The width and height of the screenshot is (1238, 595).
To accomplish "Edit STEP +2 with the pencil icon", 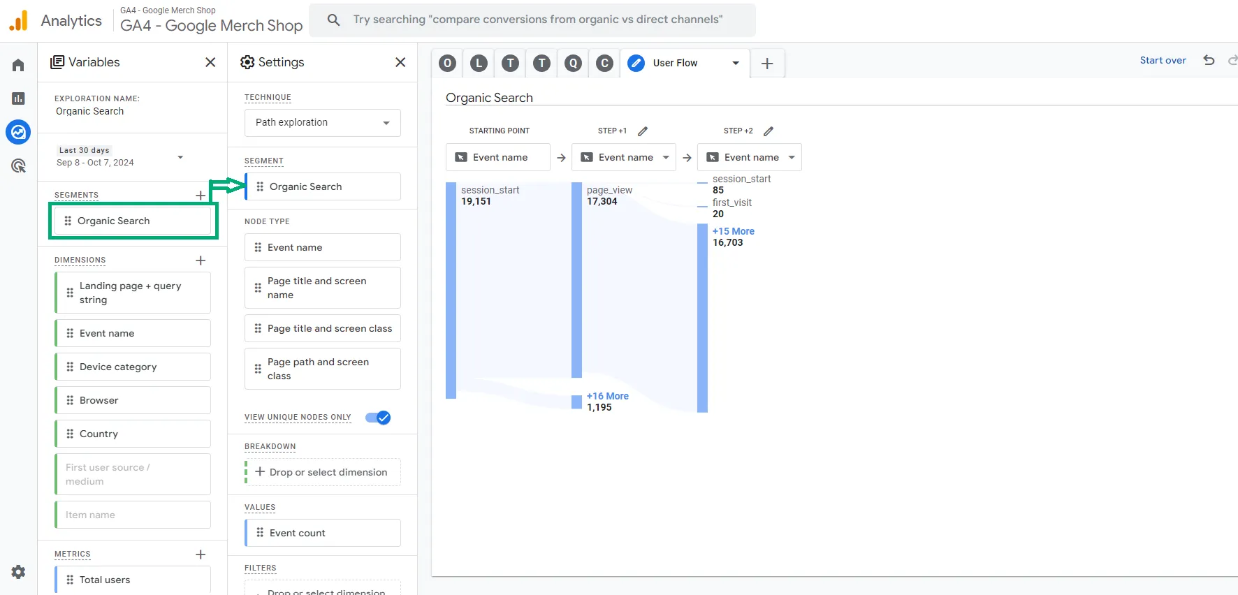I will (x=769, y=131).
